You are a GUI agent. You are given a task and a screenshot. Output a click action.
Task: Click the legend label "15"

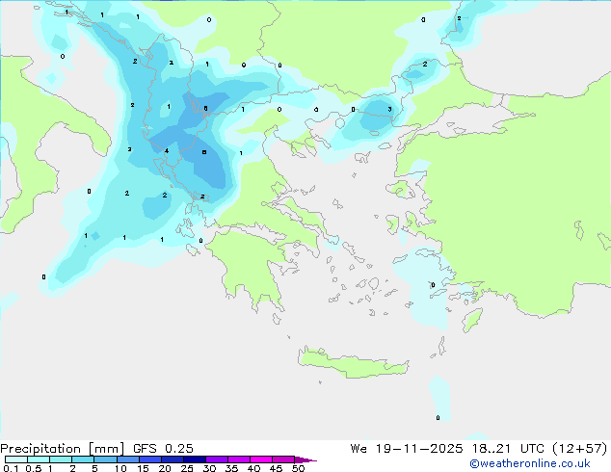point(143,468)
